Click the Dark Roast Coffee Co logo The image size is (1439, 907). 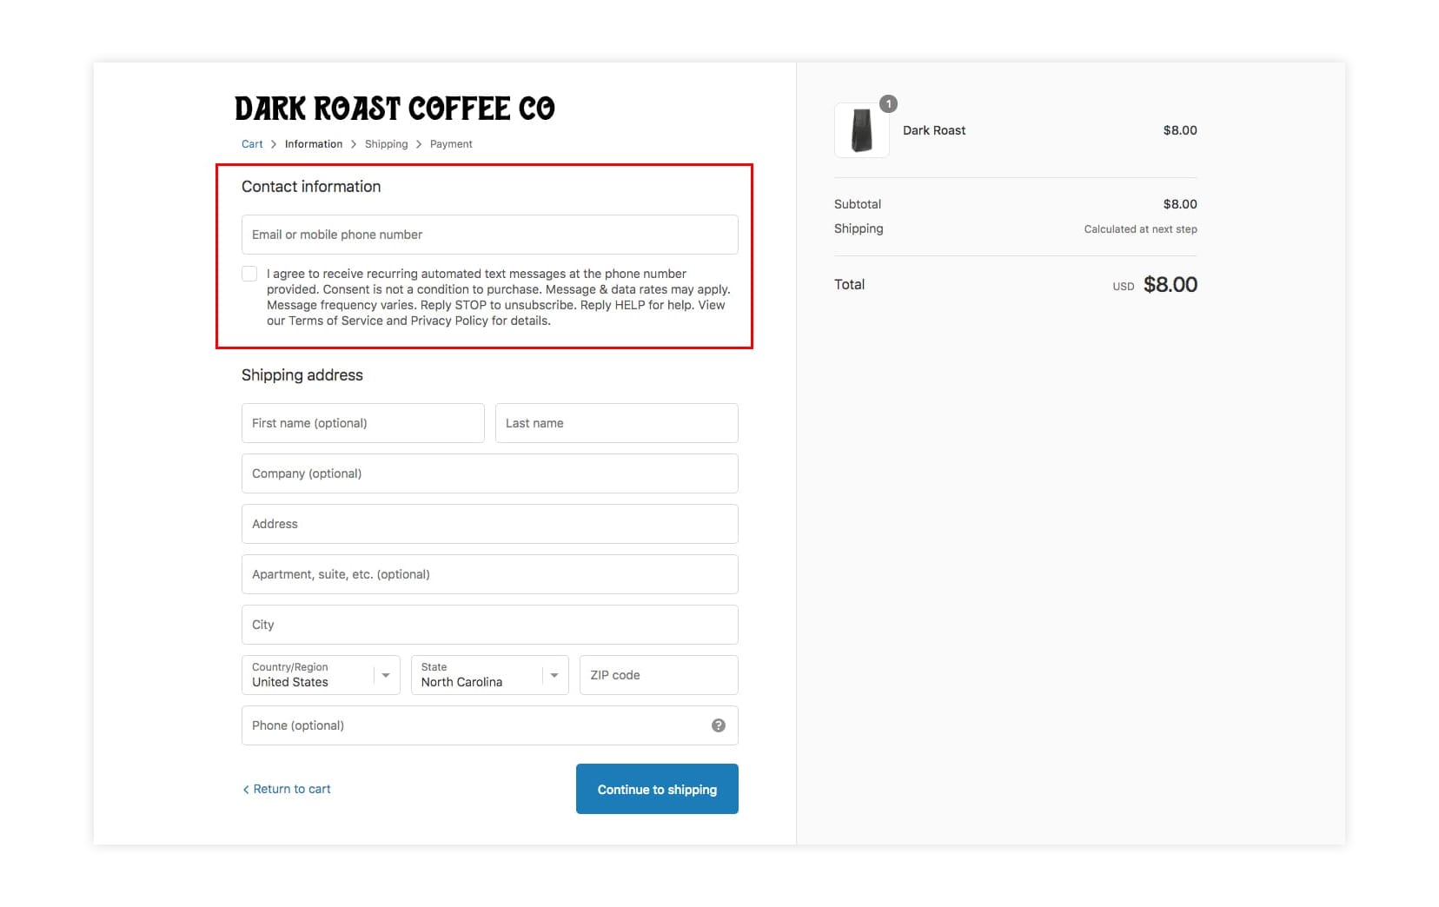[x=395, y=109]
